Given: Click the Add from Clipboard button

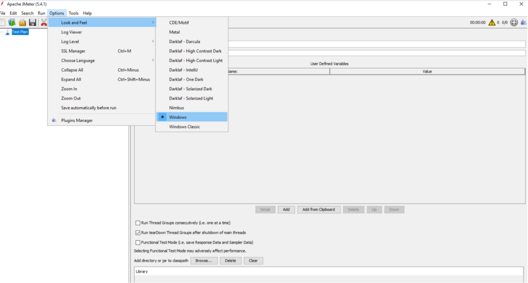Looking at the screenshot, I should [x=318, y=209].
